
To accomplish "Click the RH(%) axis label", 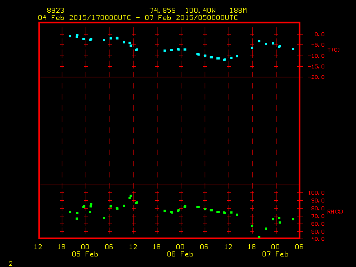I will pyautogui.click(x=335, y=211).
